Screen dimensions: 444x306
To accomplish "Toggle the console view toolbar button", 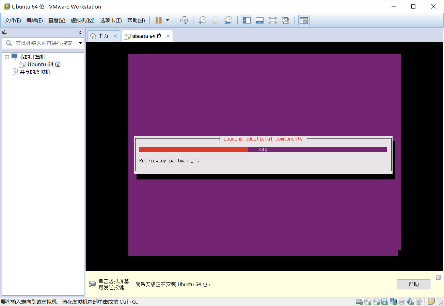I will (x=304, y=20).
